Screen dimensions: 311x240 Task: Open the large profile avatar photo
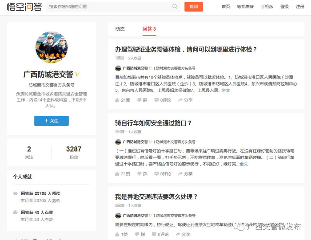coord(52,47)
